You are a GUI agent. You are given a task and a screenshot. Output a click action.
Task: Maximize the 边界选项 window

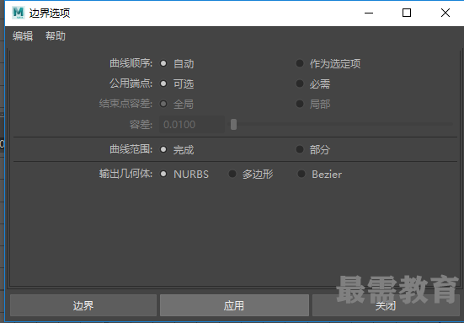[x=407, y=13]
